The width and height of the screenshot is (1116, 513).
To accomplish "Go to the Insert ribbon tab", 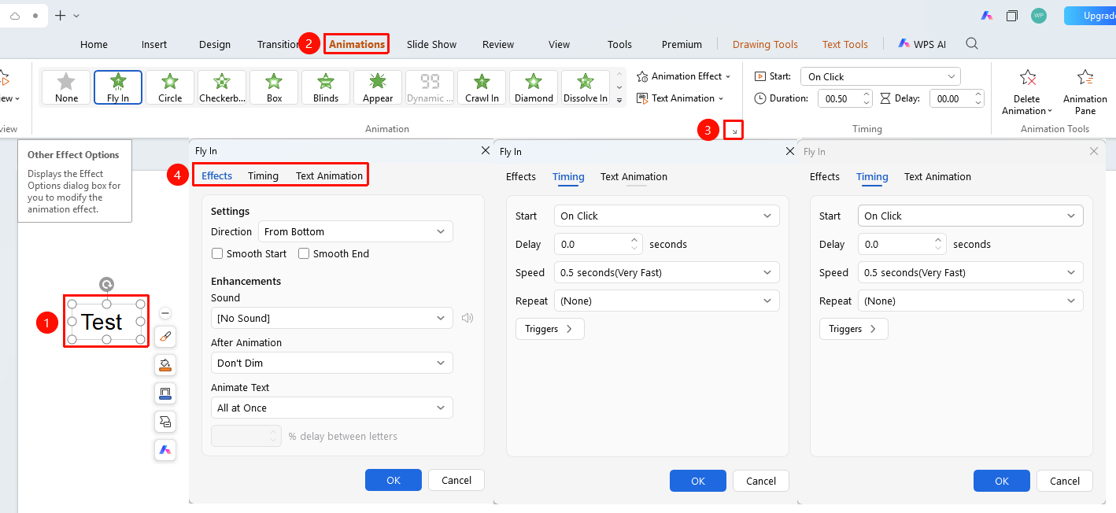I will pyautogui.click(x=154, y=44).
